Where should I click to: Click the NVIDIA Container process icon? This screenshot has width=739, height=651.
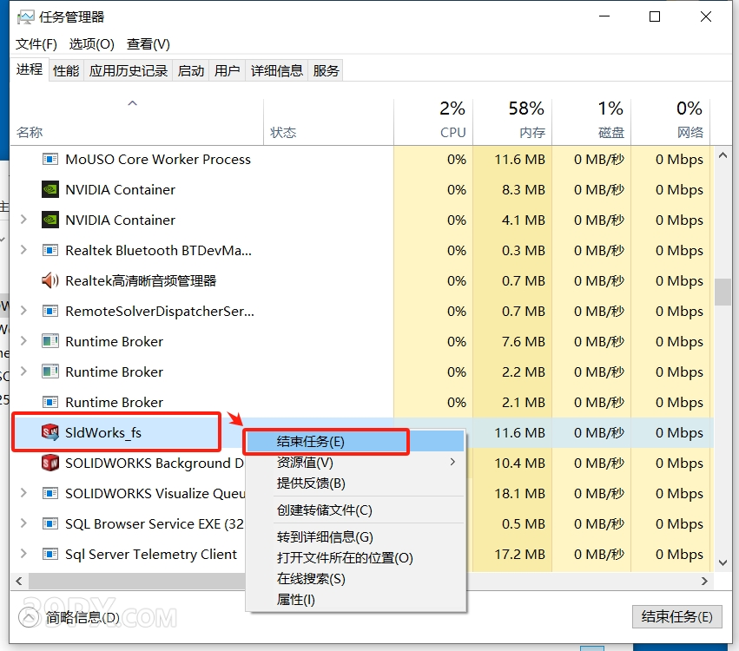50,189
